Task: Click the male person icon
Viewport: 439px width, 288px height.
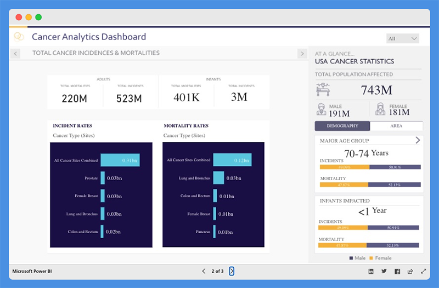Action: click(x=321, y=110)
